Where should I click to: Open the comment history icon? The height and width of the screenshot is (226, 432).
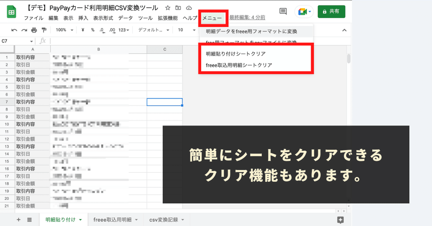tap(283, 11)
